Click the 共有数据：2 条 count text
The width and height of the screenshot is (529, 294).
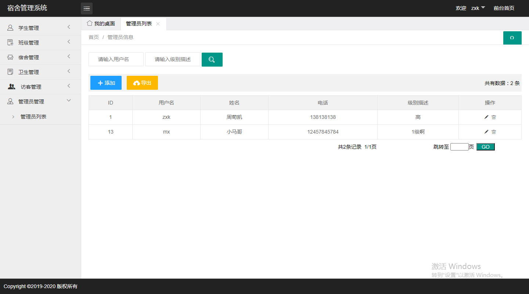(502, 83)
